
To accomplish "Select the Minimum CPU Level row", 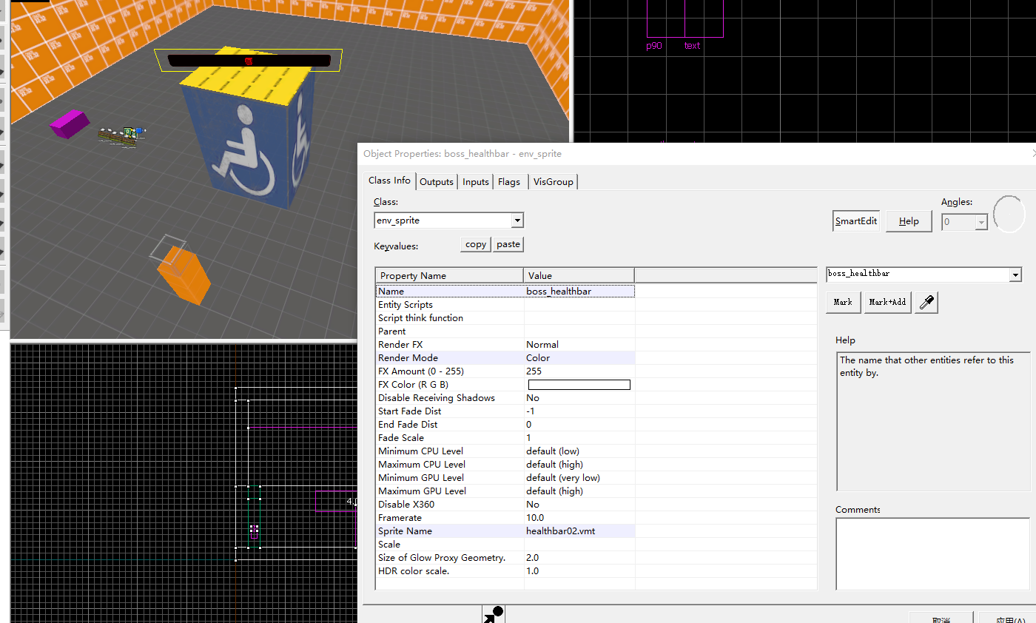I will tap(505, 451).
